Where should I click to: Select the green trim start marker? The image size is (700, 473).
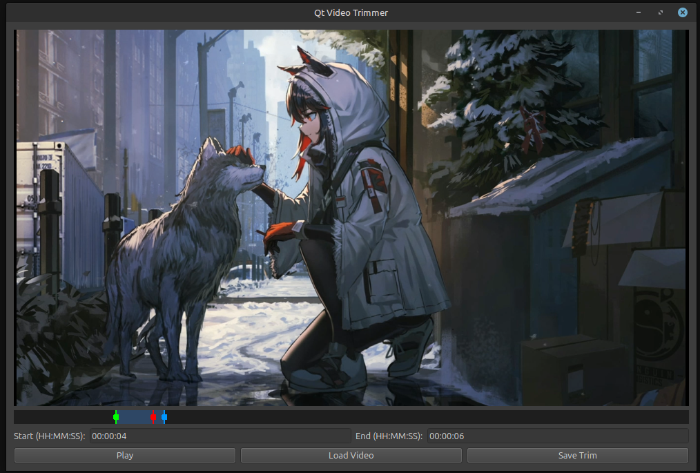(x=116, y=417)
